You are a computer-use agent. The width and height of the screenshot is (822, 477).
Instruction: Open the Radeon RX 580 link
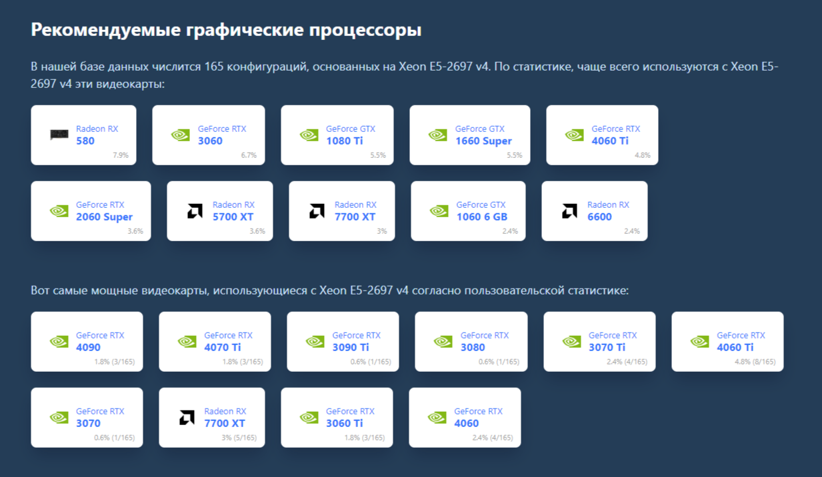97,135
